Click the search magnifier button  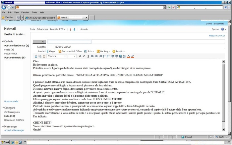(x=225, y=7)
